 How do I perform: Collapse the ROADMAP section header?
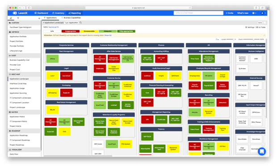coord(24,131)
